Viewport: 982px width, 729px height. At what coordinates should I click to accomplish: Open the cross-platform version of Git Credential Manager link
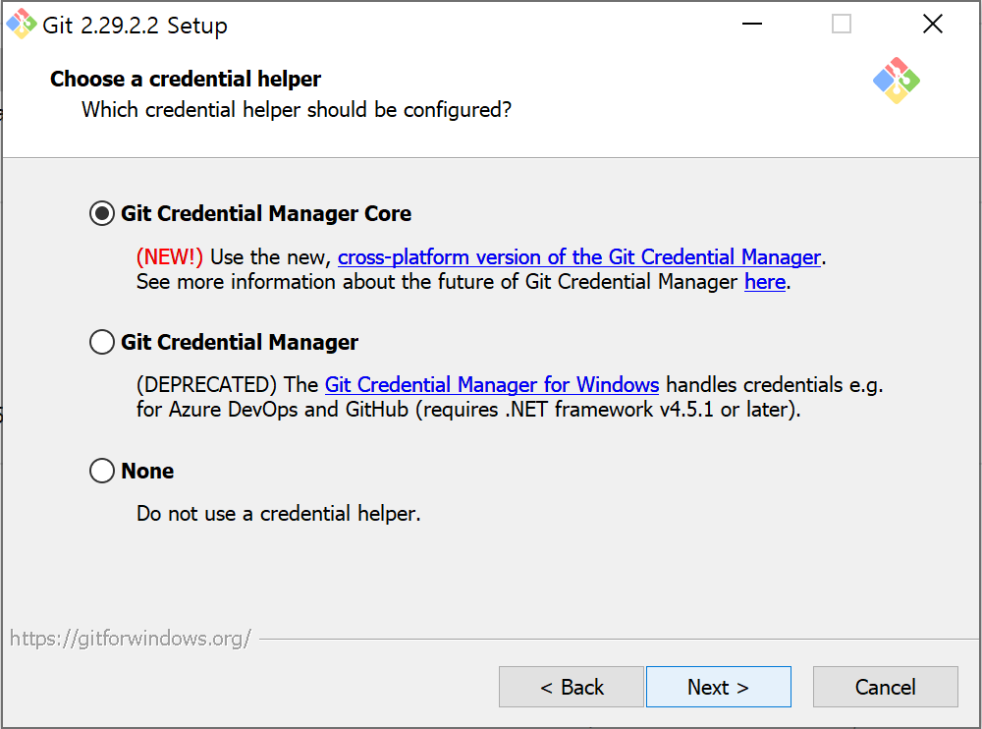coord(578,257)
